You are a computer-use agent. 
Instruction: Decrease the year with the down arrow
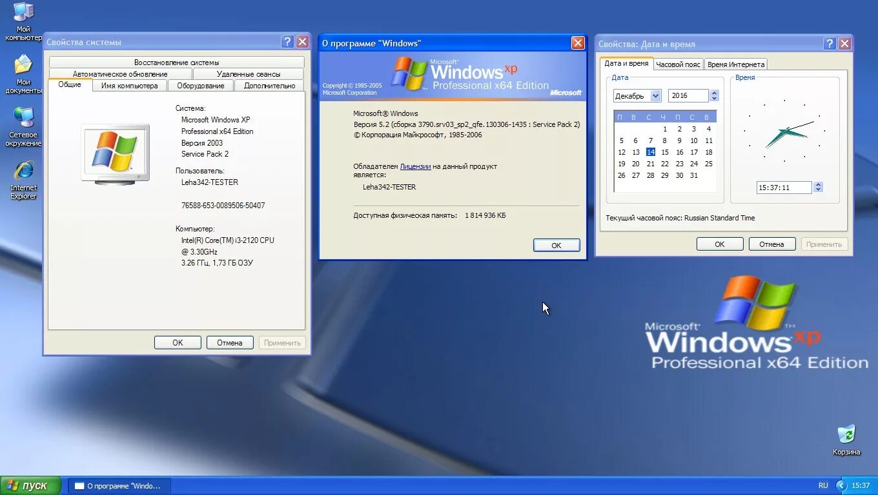pos(714,99)
